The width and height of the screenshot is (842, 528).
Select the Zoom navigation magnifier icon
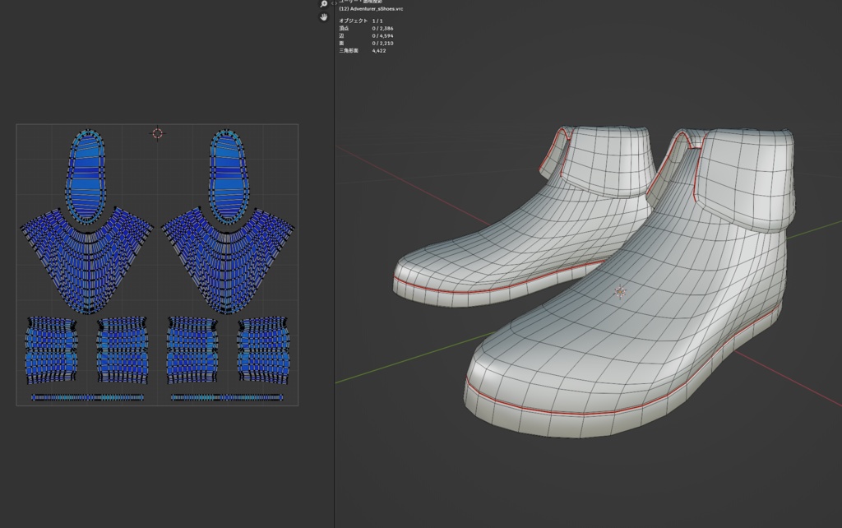click(323, 3)
